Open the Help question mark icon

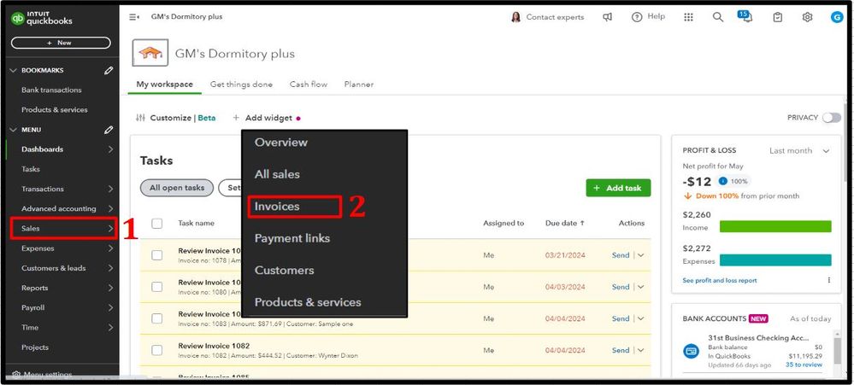pyautogui.click(x=637, y=17)
